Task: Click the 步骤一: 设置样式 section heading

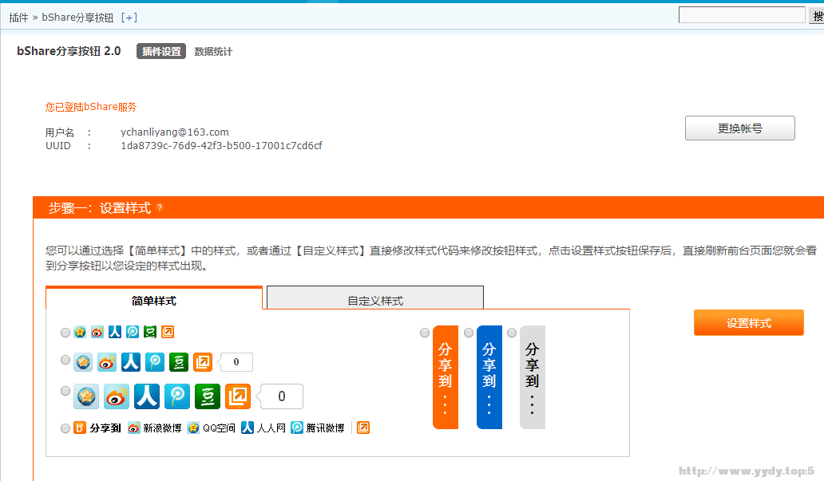Action: tap(99, 208)
